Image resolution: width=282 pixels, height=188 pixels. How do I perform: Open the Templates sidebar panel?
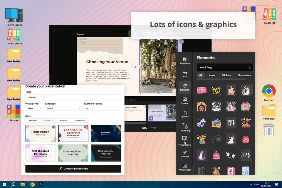(184, 61)
